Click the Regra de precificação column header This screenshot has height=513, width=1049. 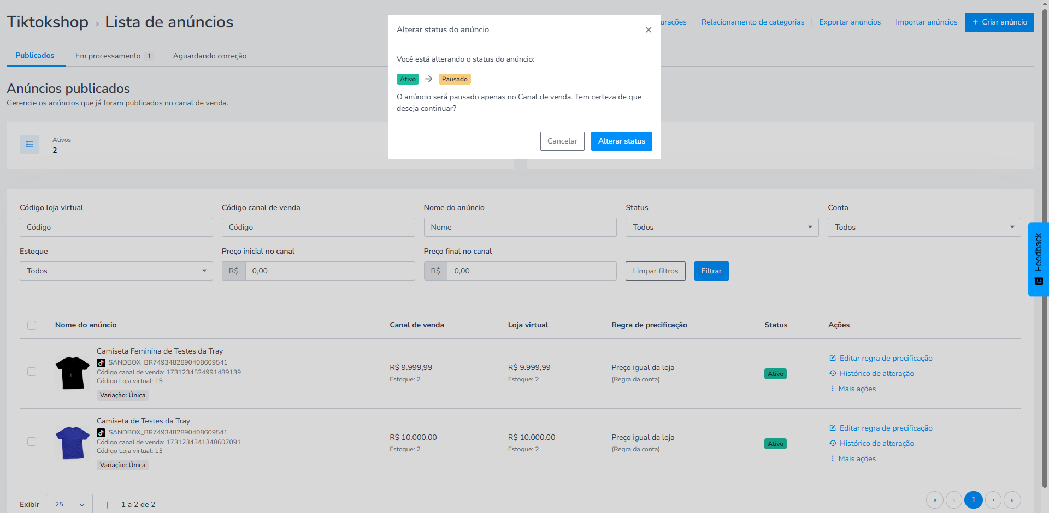[x=649, y=325]
